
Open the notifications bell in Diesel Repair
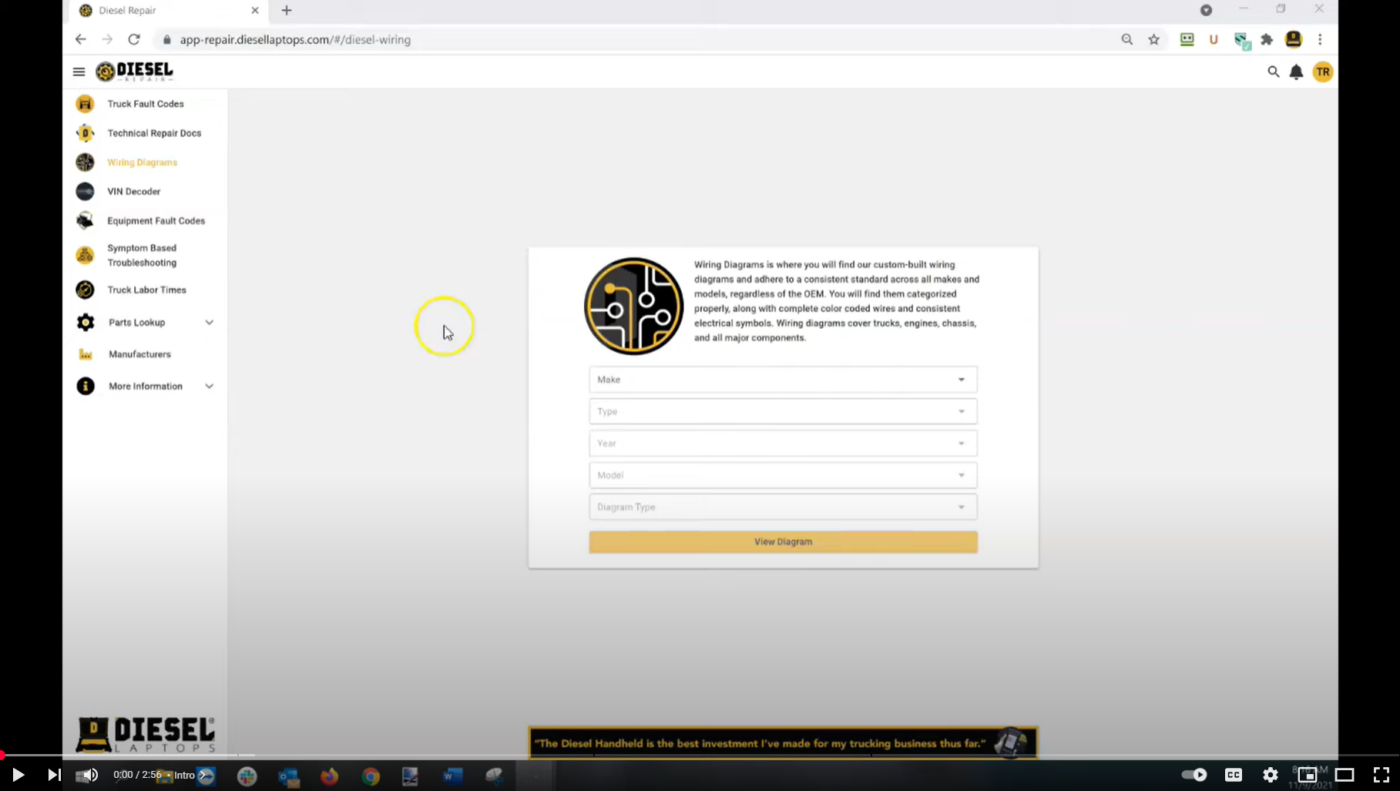1297,72
